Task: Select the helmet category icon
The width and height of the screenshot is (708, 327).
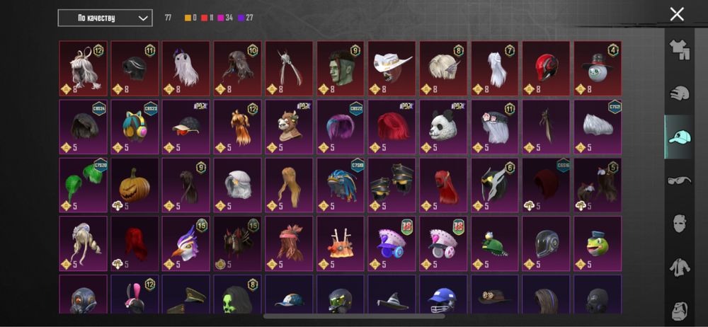Action: pyautogui.click(x=679, y=93)
